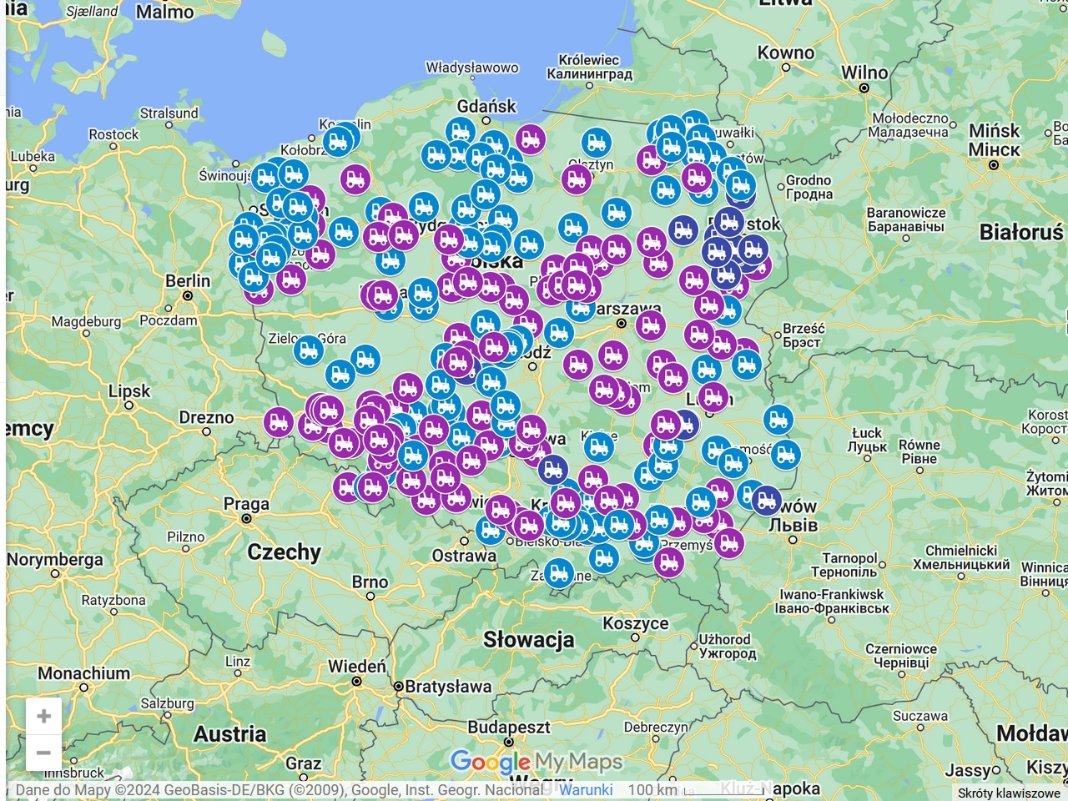Screen dimensions: 1068x801
Task: Click the Berlin city label
Action: (x=188, y=281)
